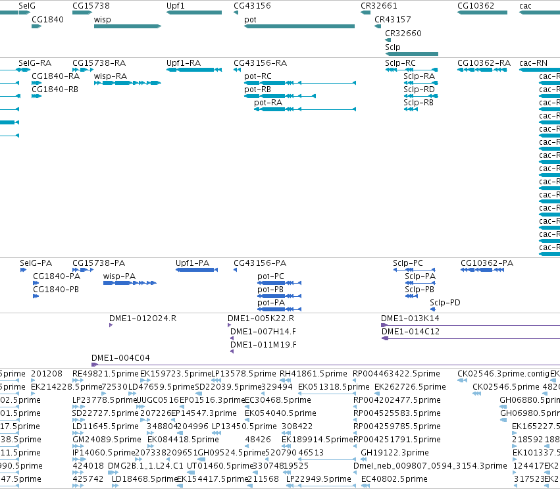560x489 pixels.
Task: Select the CG1840-PB protein label
Action: click(x=56, y=290)
